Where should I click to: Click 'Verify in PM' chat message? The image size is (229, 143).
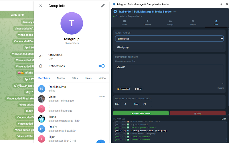pos(17,15)
